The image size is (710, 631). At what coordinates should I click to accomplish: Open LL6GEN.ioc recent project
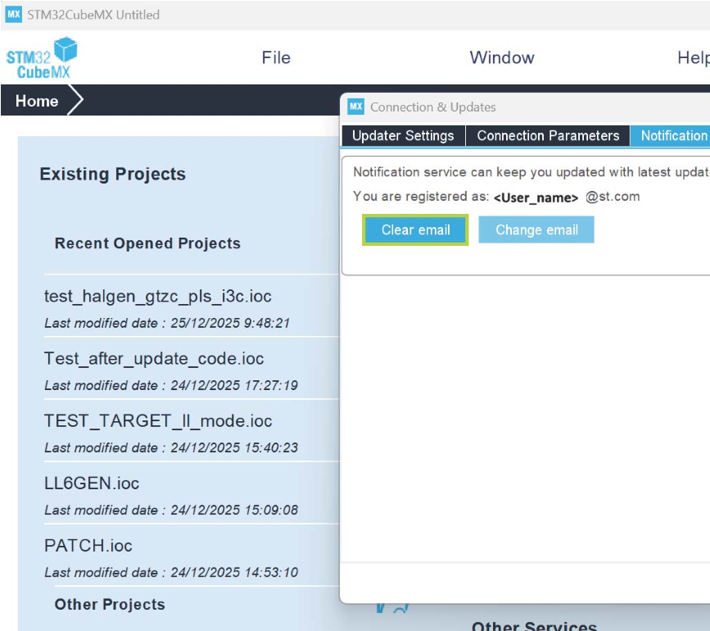[92, 483]
